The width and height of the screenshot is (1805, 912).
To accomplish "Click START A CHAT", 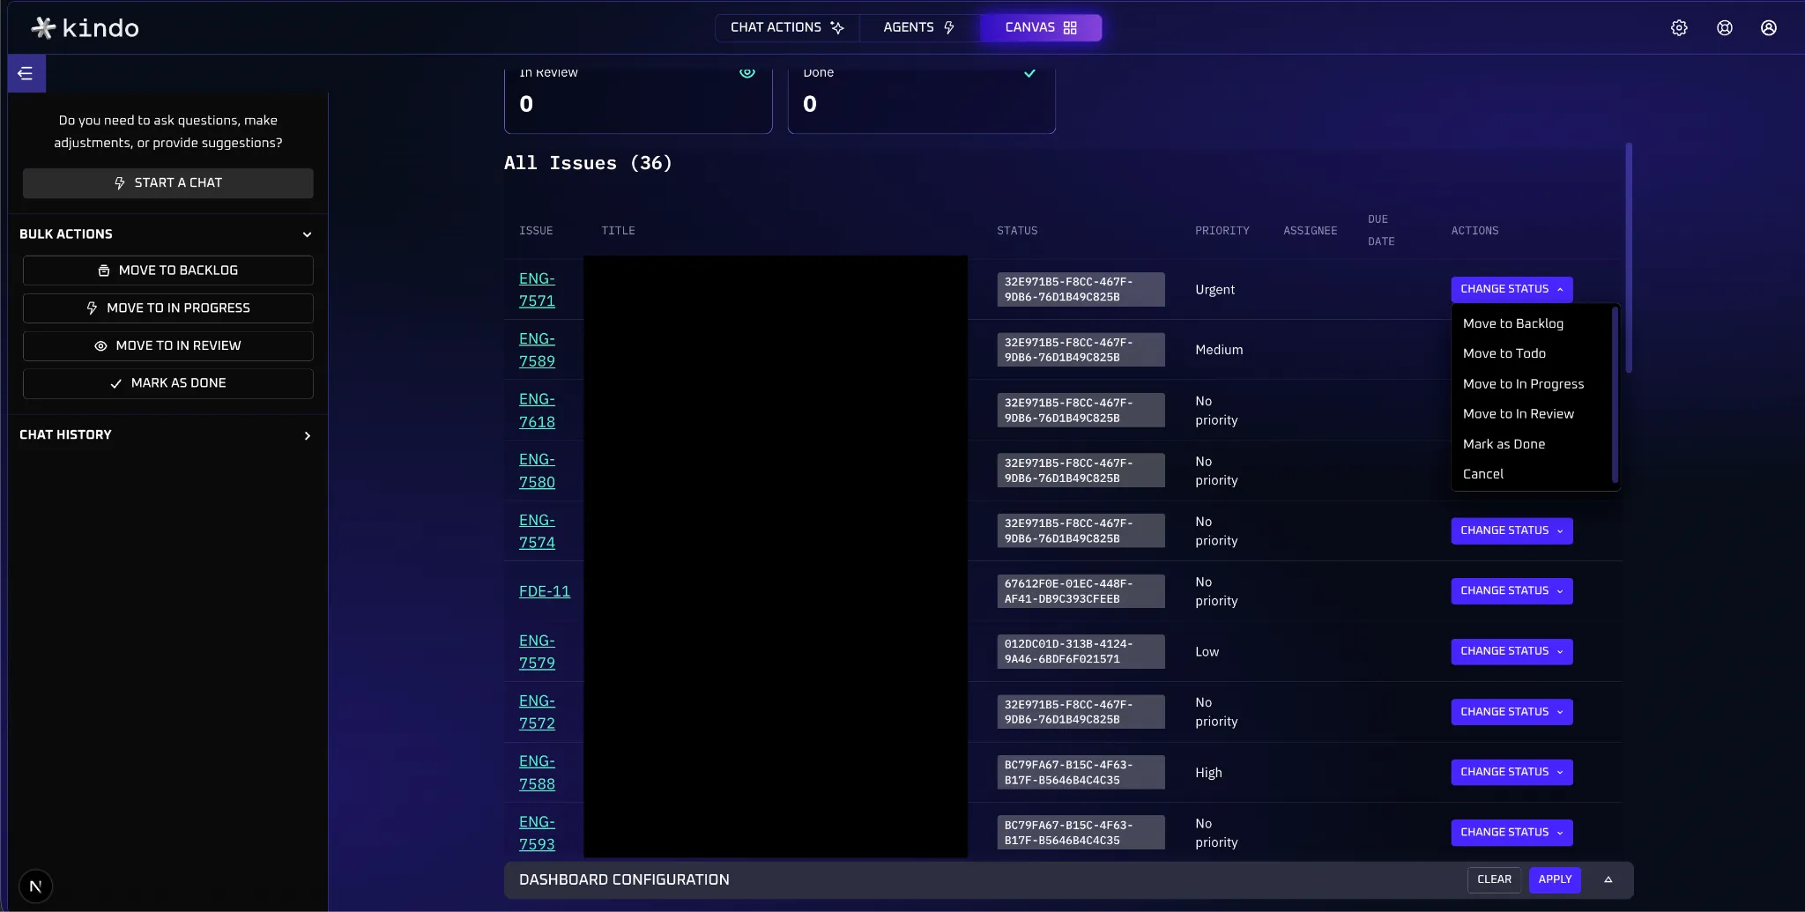I will pos(167,182).
